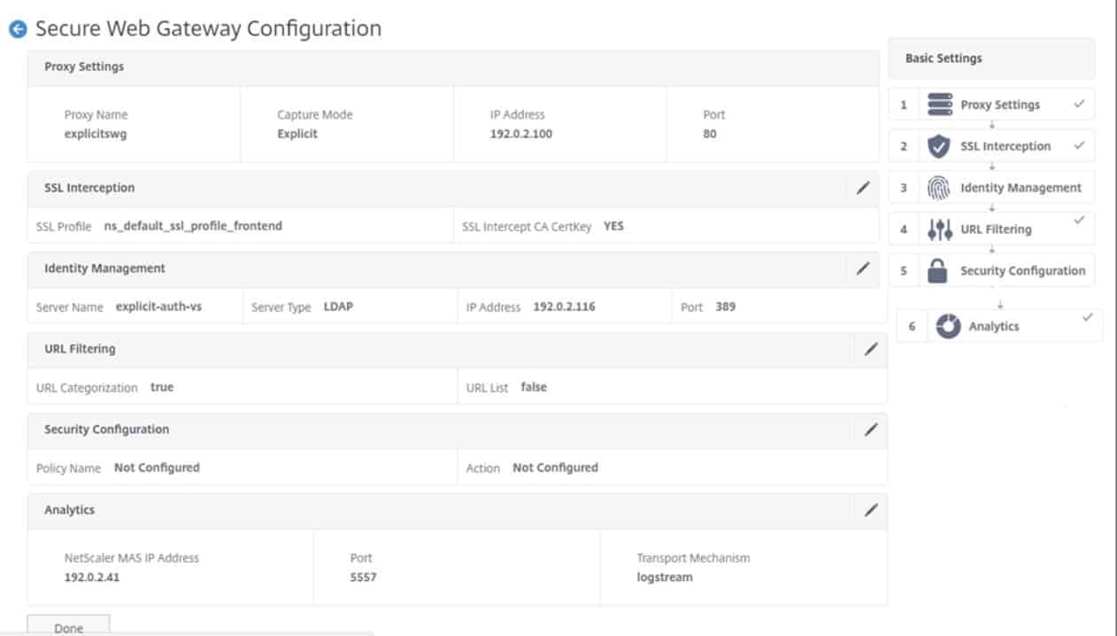Click the URL Filtering sliders icon

click(x=938, y=229)
